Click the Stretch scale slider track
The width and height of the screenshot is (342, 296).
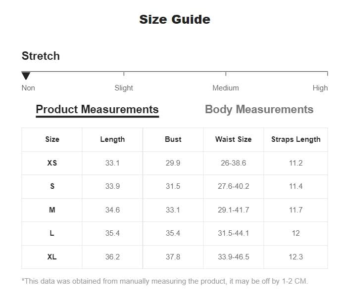tap(174, 72)
